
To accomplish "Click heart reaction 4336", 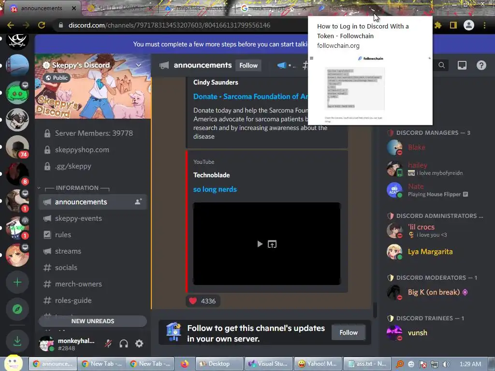I will tap(203, 301).
